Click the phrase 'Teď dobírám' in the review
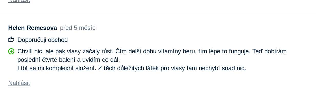 click(x=269, y=51)
